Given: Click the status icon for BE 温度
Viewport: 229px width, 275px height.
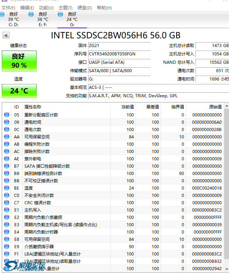Looking at the screenshot, I should [x=7, y=188].
